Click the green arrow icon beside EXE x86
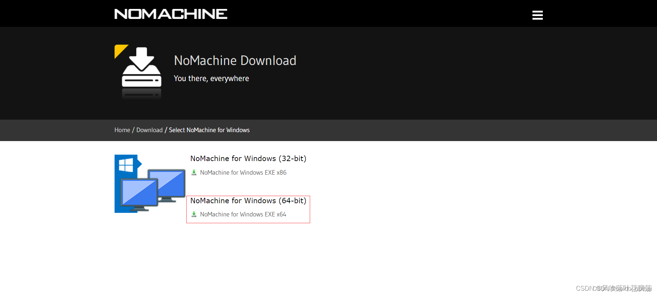657x295 pixels. [194, 172]
